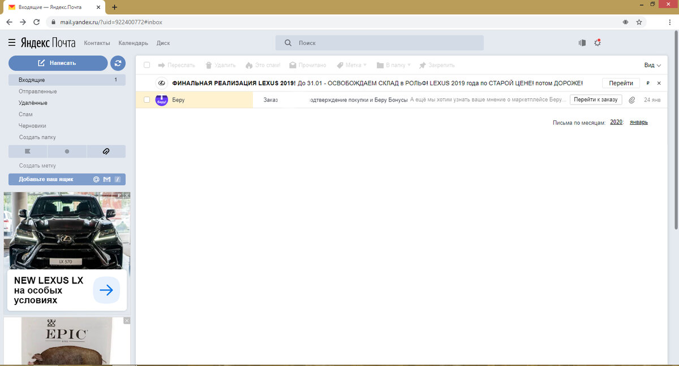Screen dimensions: 679x366
Task: Click the Создать метку link
Action: pyautogui.click(x=37, y=166)
